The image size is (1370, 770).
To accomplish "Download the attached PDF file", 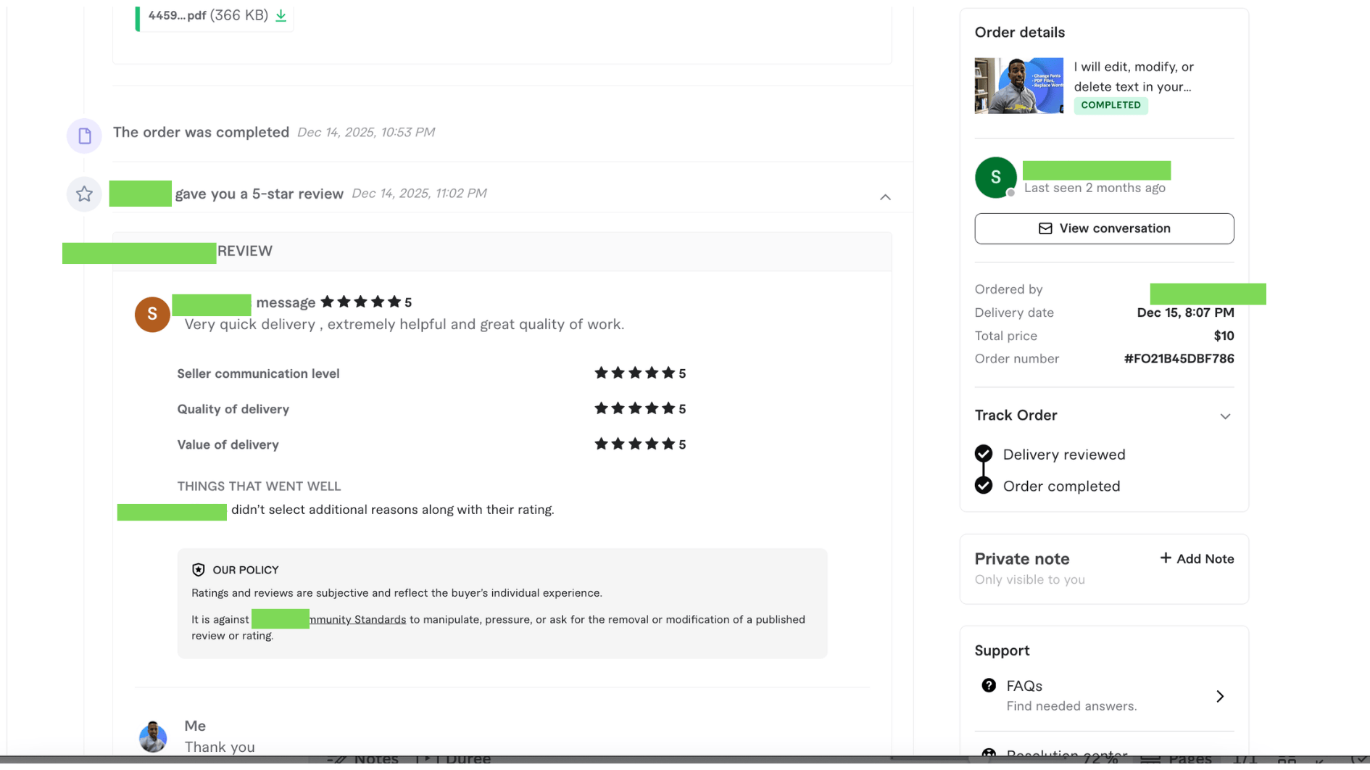I will [281, 16].
